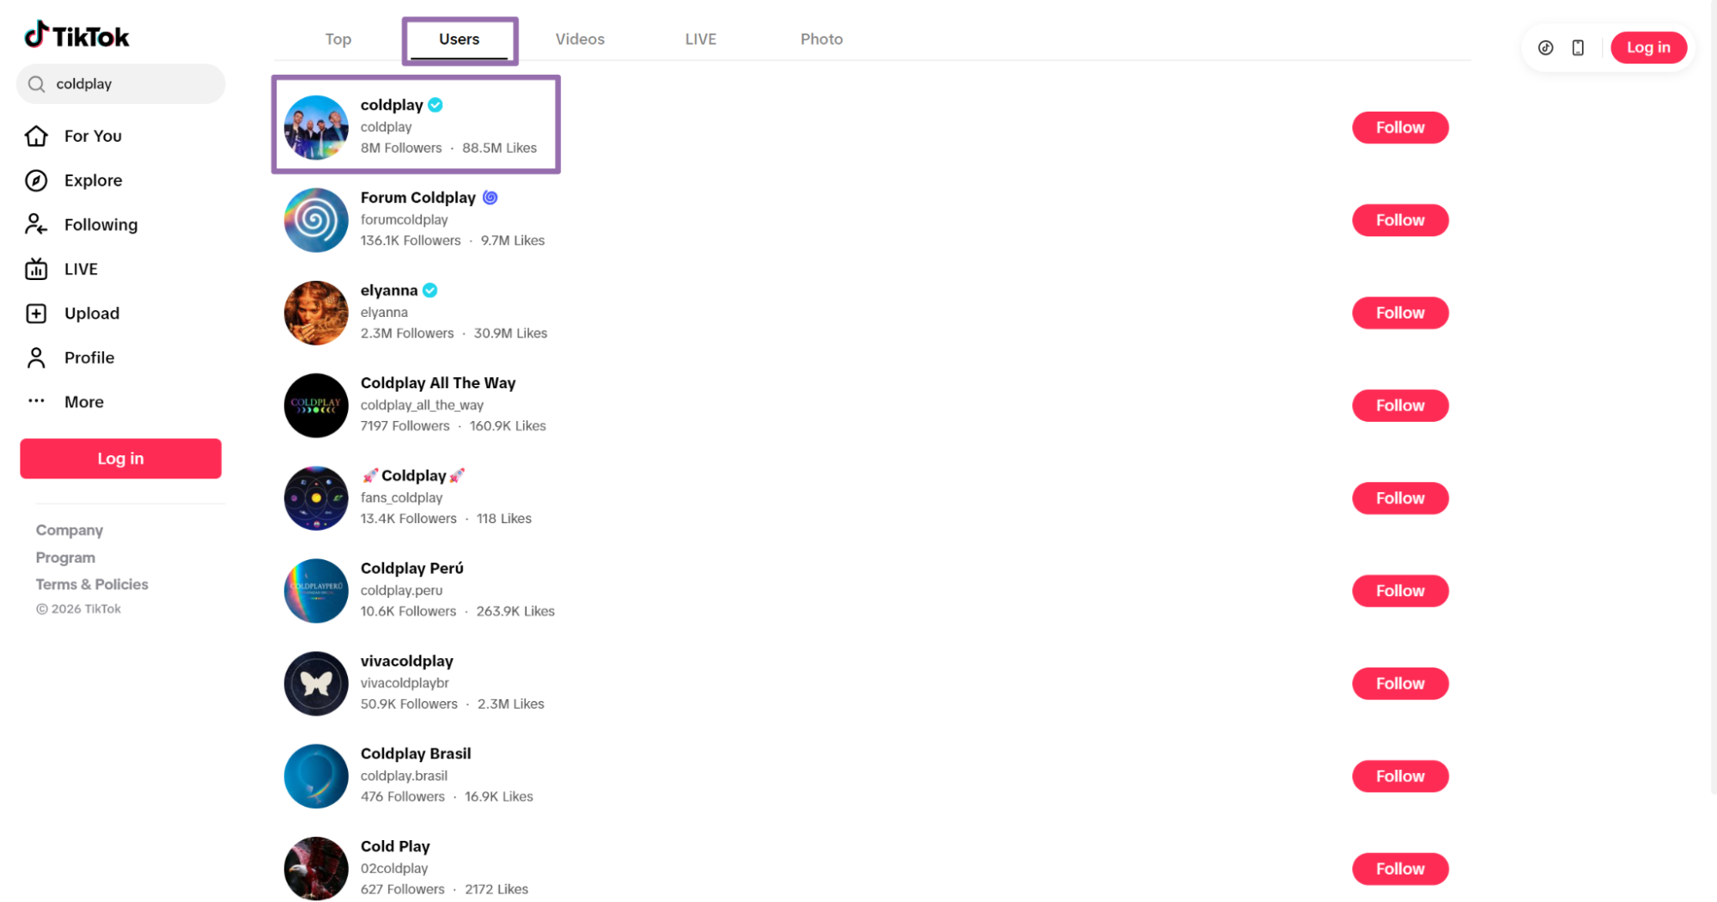
Task: Switch to the Top tab
Action: [x=338, y=39]
